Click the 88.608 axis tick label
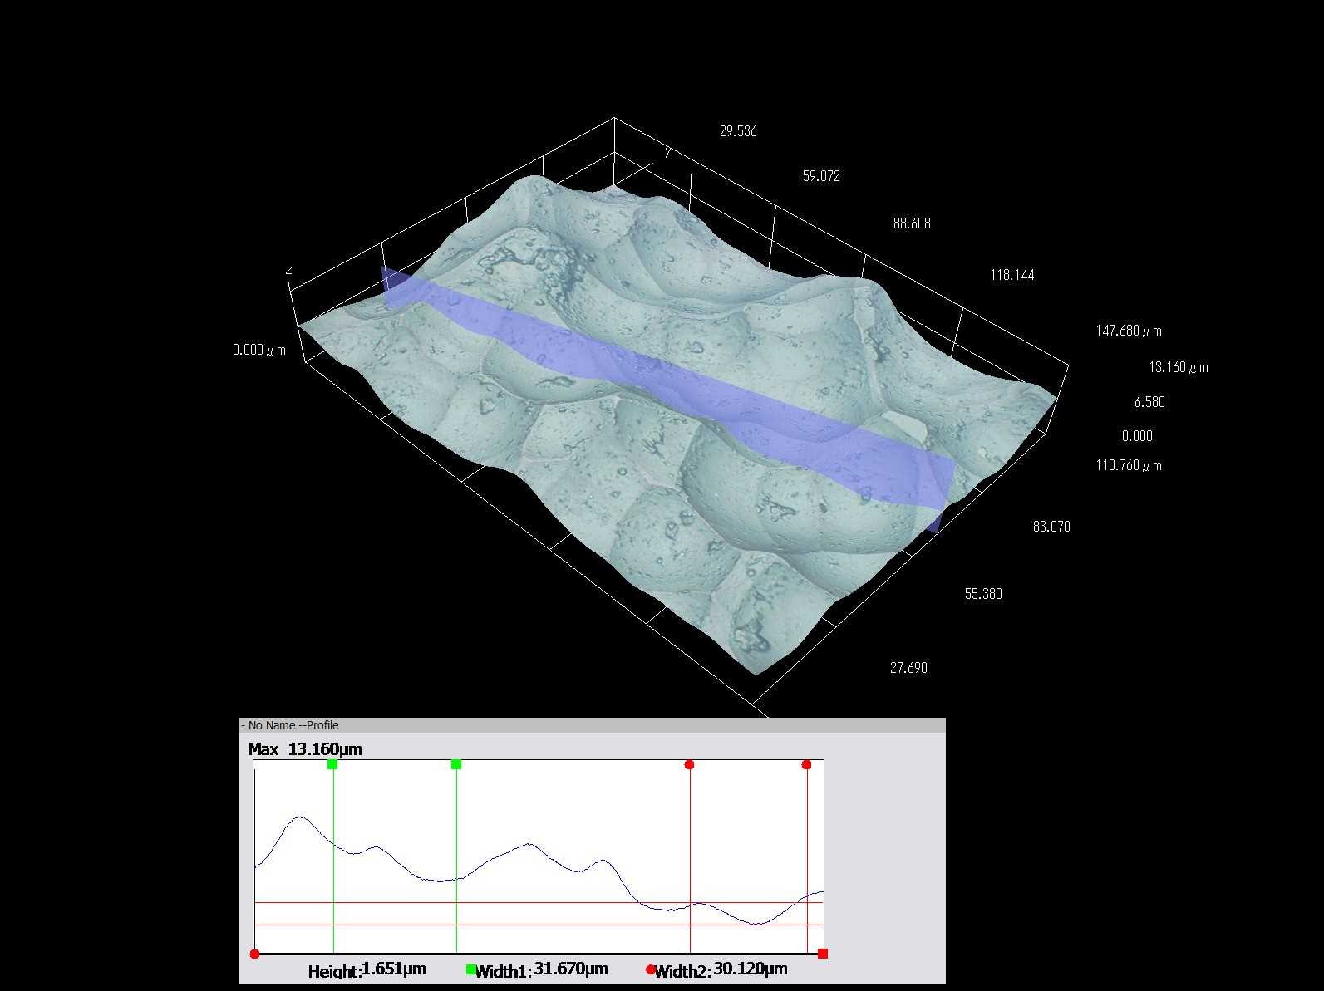This screenshot has height=991, width=1324. coord(912,223)
